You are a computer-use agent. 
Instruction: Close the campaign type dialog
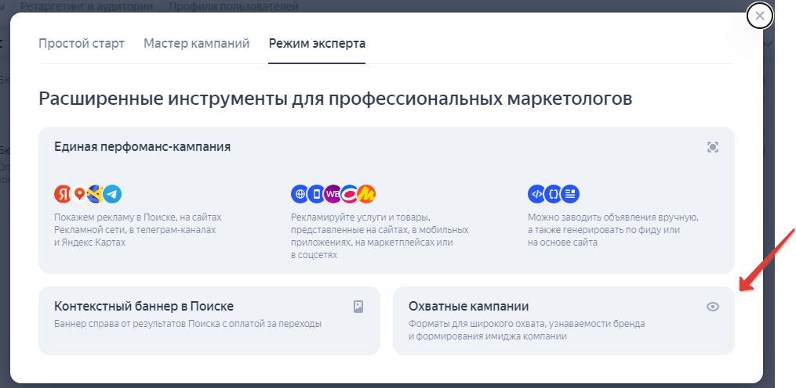pos(759,16)
